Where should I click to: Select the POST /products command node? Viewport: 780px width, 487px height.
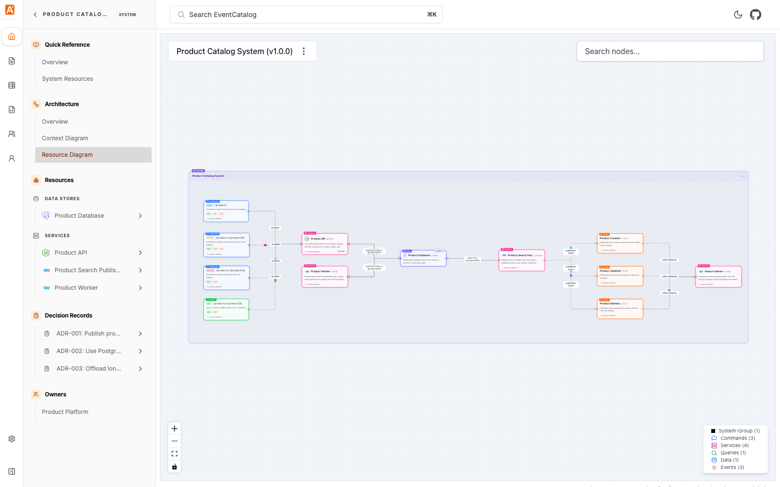pyautogui.click(x=226, y=211)
